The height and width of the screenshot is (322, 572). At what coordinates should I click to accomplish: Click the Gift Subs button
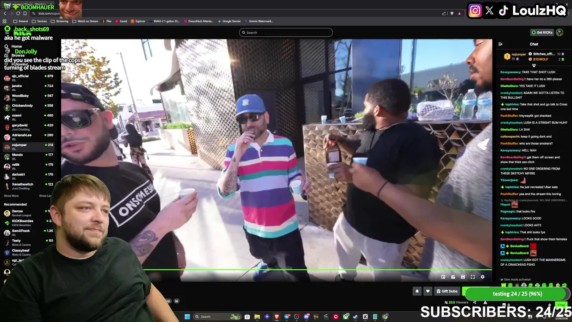[x=447, y=291]
